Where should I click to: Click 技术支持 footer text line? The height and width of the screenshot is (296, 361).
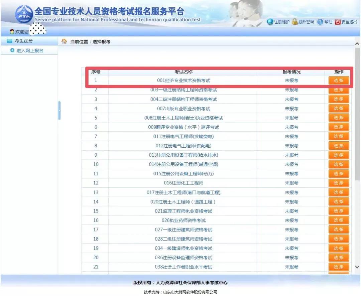(180, 292)
